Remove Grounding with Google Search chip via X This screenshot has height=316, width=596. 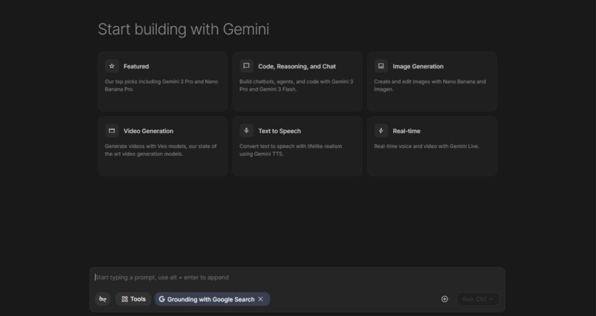click(x=261, y=299)
